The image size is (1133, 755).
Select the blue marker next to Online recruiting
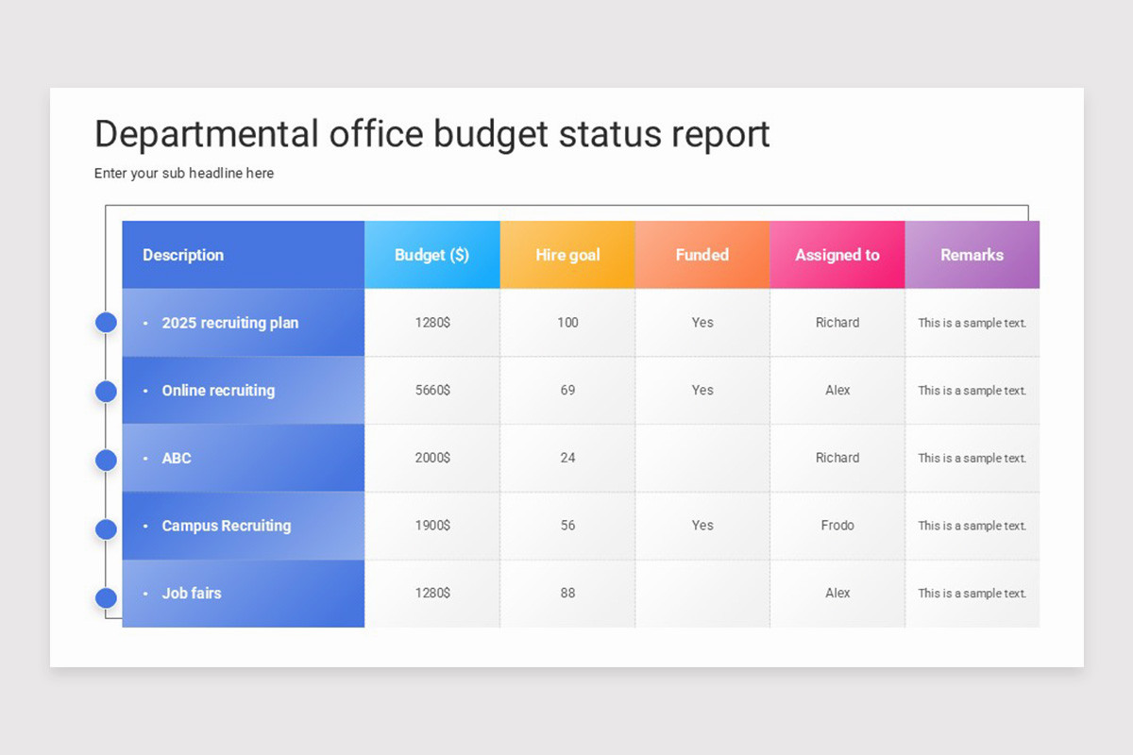[x=105, y=391]
